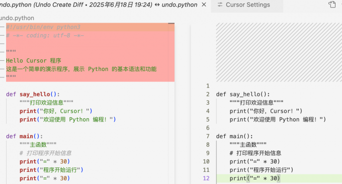Click 'def main():' in the left pane
Viewport: 342px width, 184px height.
[25, 136]
